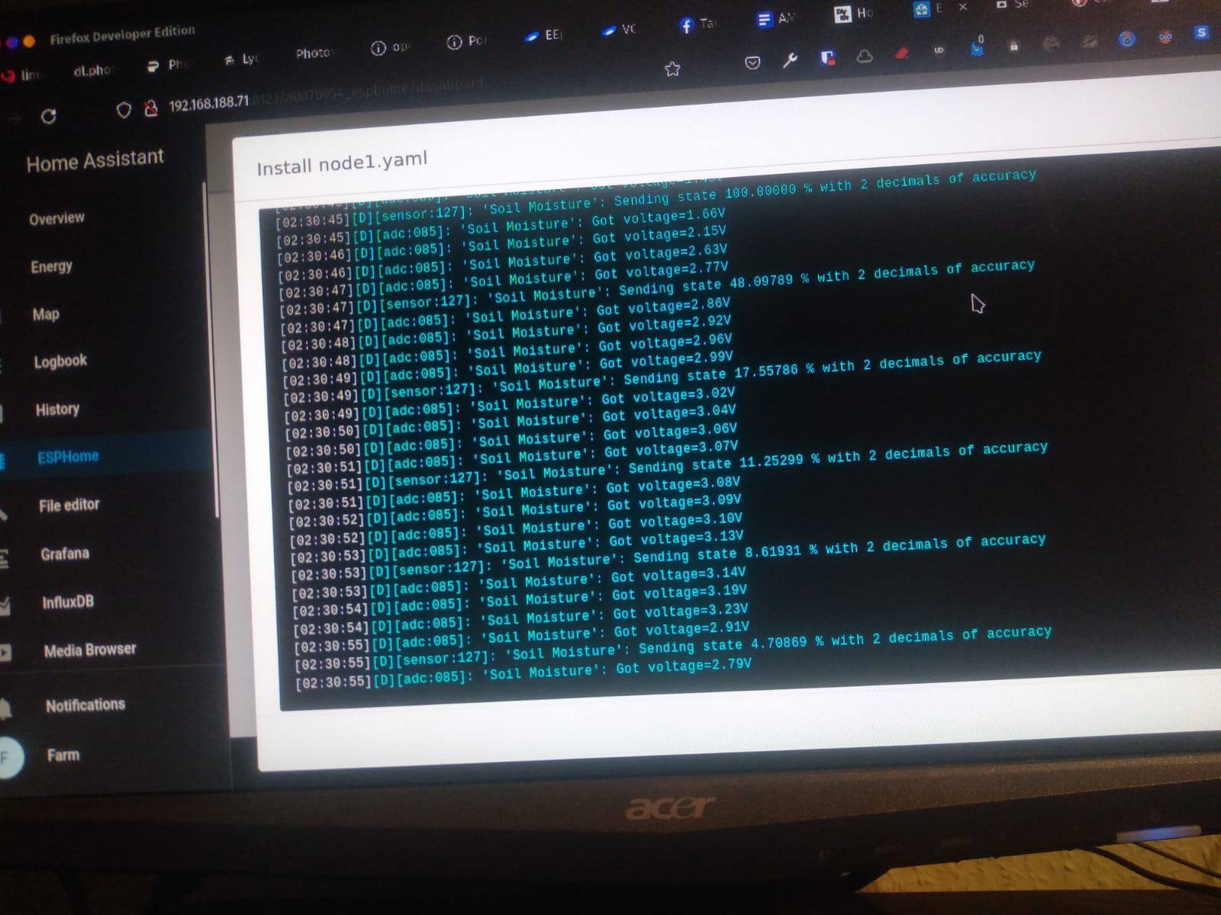Open InfluxDB from the sidebar

click(x=68, y=602)
